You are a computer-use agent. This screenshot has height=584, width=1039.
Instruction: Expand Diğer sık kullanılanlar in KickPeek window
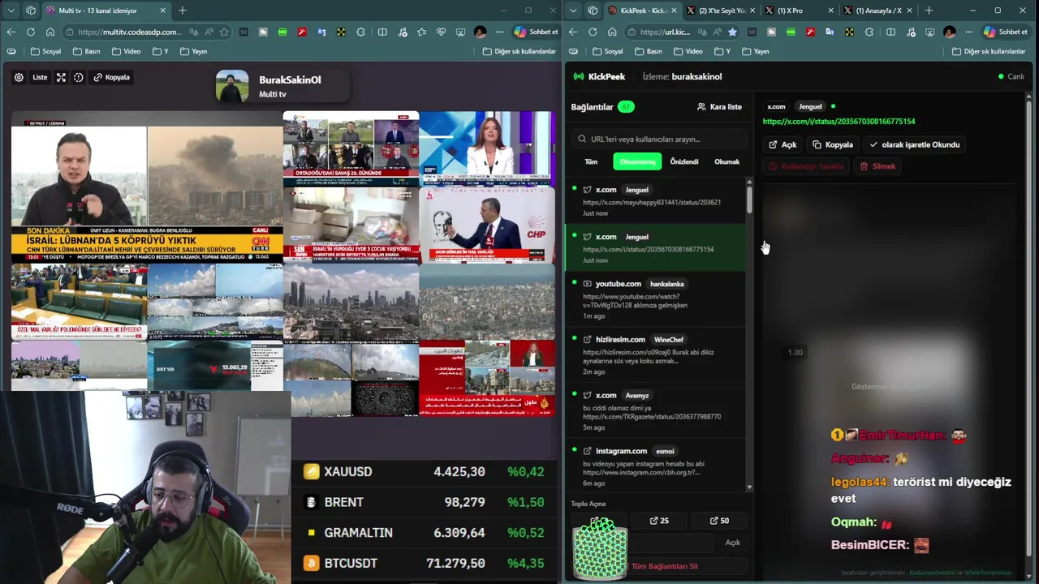pyautogui.click(x=988, y=51)
